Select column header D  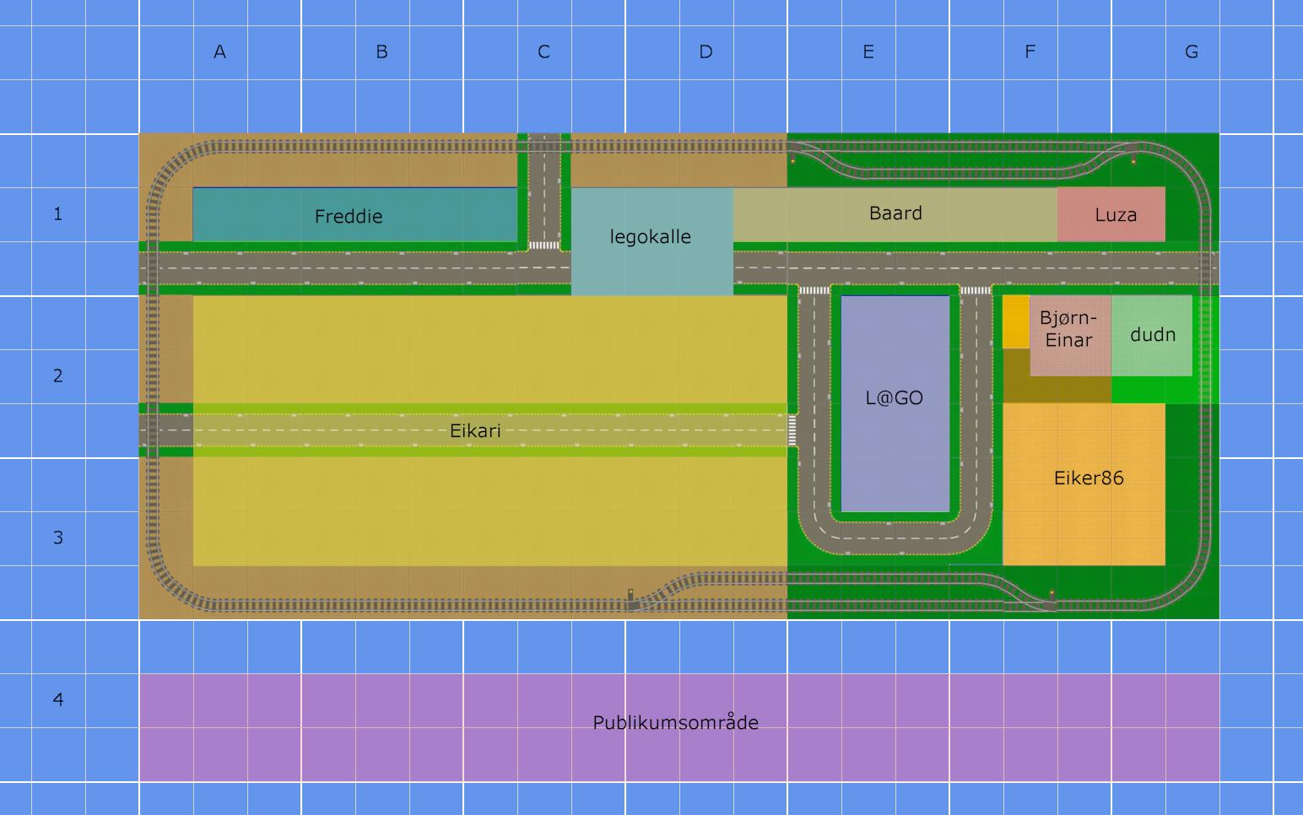tap(706, 52)
